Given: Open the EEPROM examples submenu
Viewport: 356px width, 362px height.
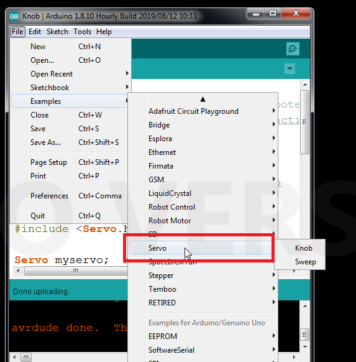Looking at the screenshot, I should tap(203, 336).
